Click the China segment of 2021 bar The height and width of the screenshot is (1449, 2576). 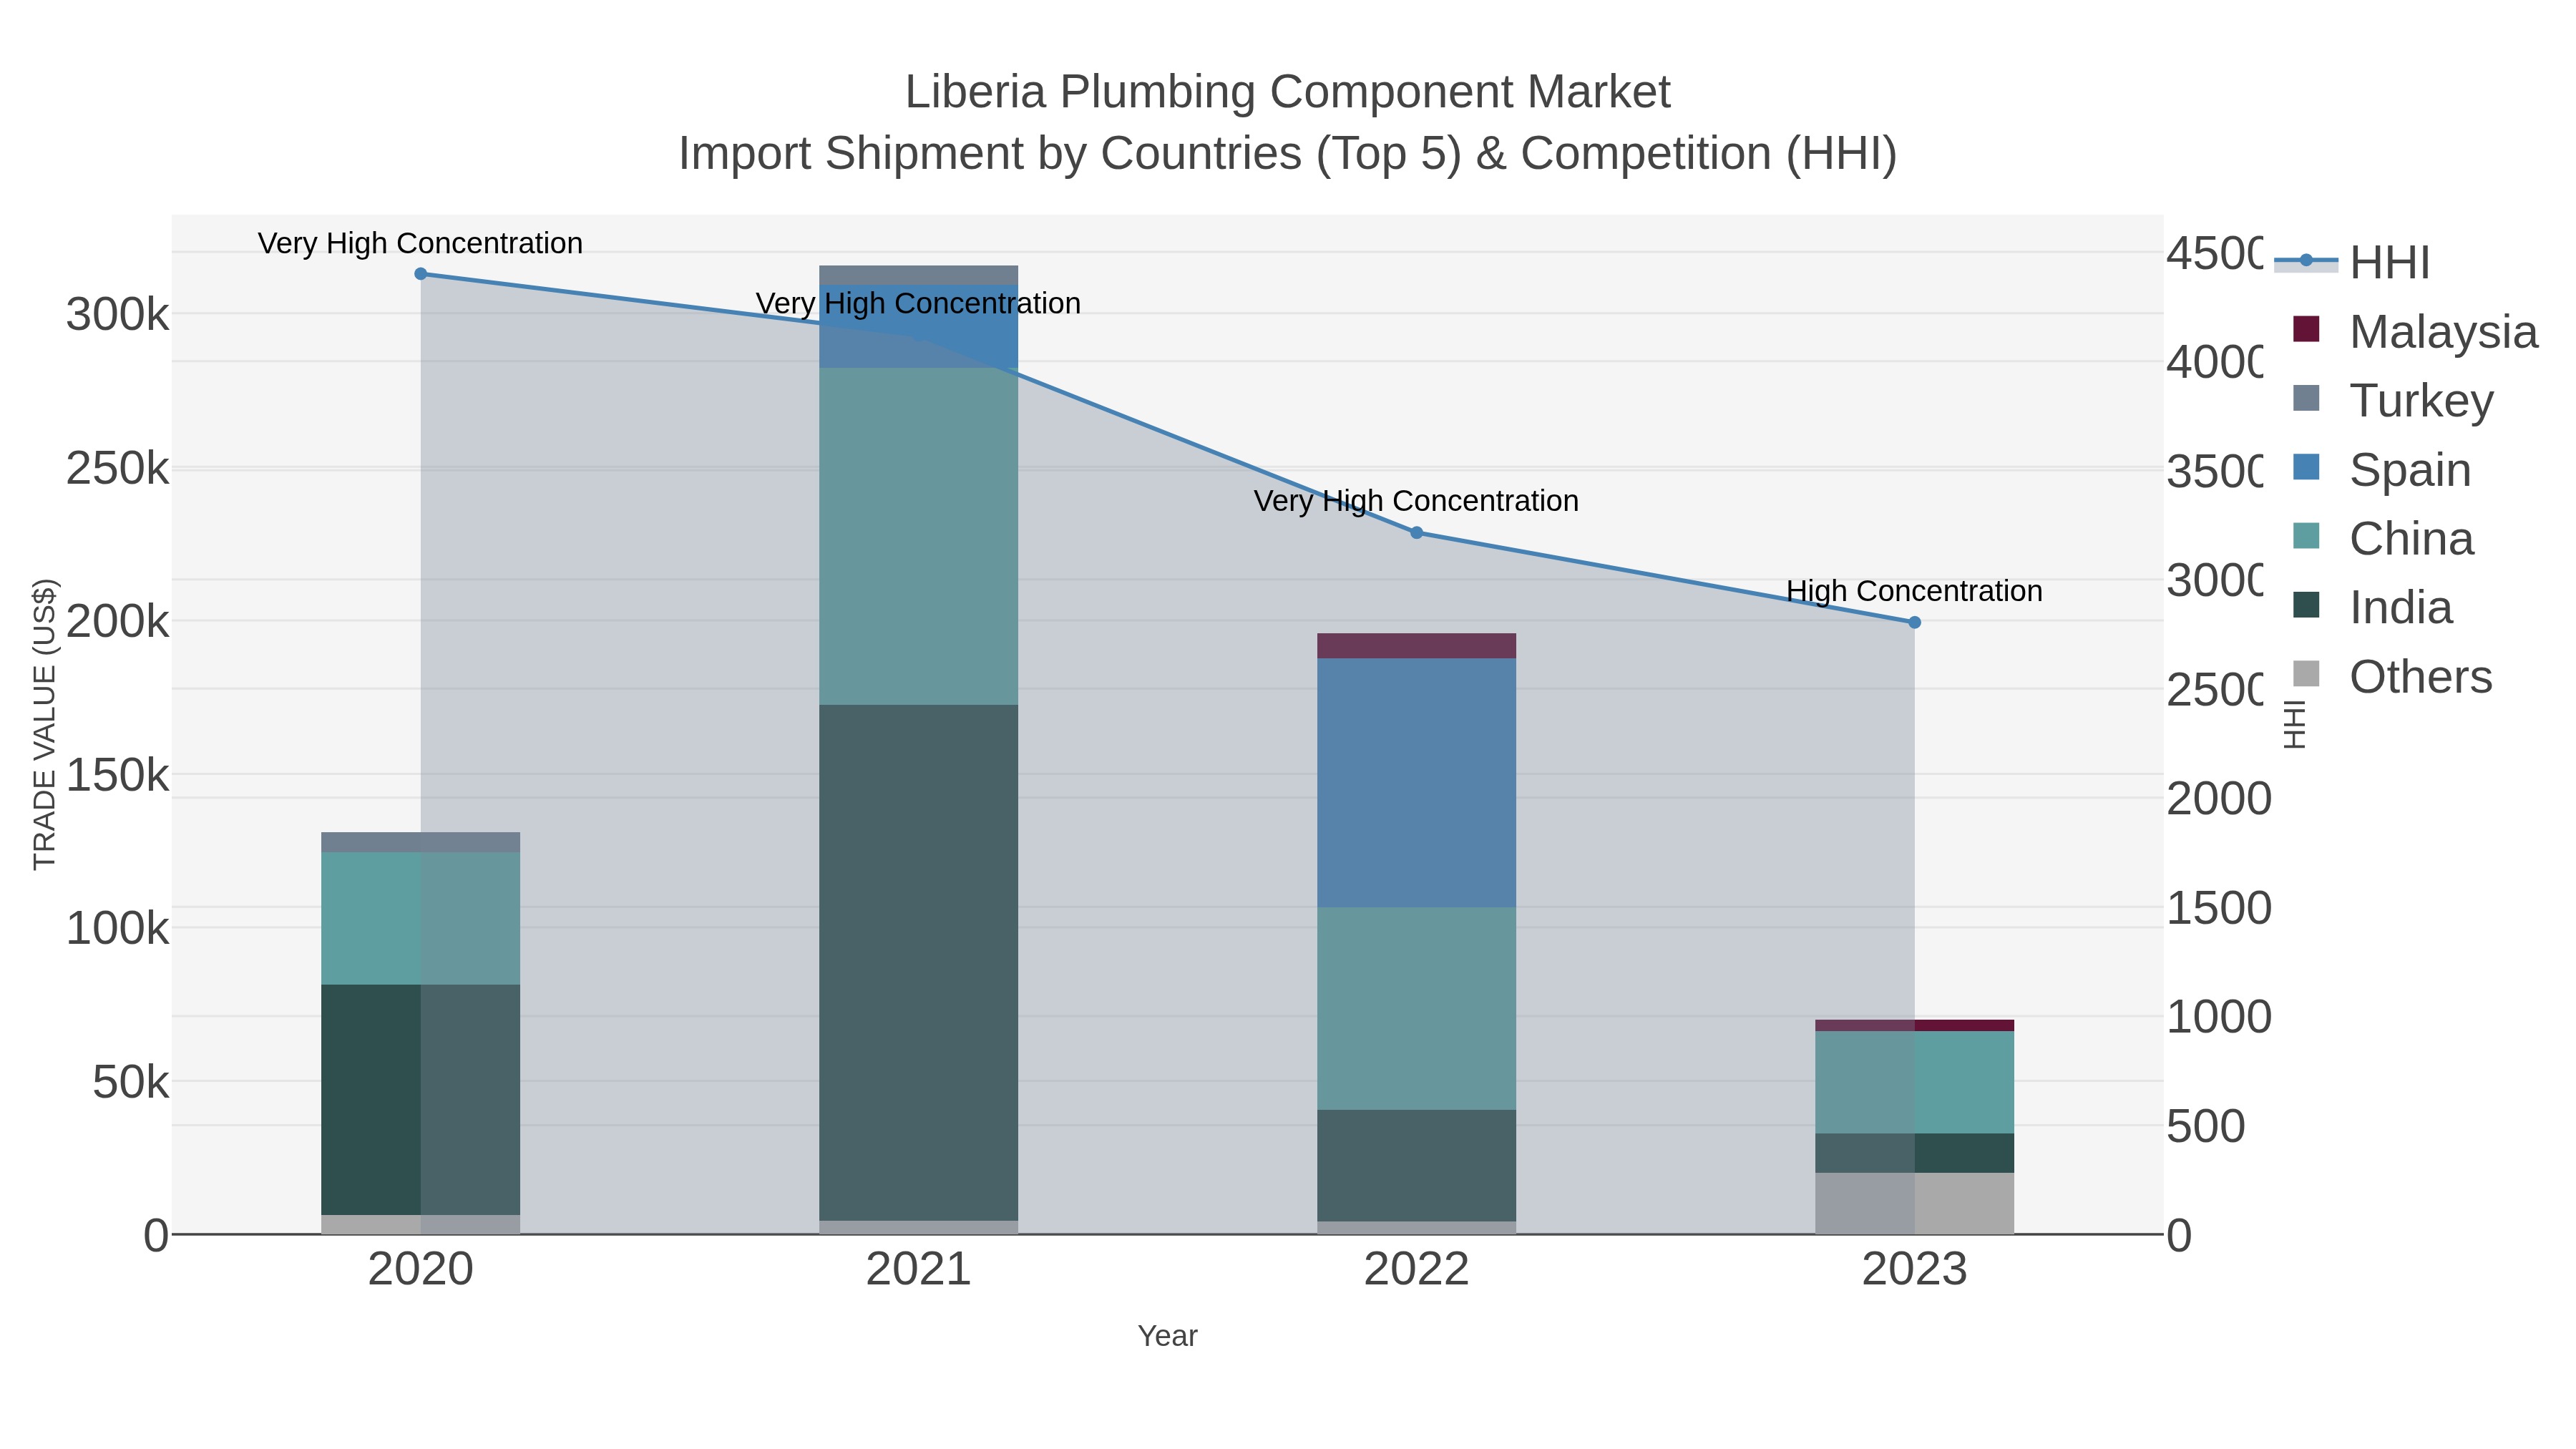pos(918,536)
